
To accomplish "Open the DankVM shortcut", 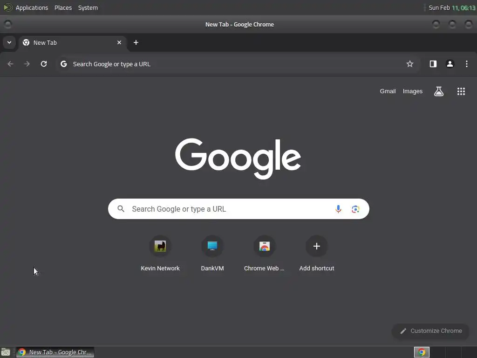I will pos(212,253).
